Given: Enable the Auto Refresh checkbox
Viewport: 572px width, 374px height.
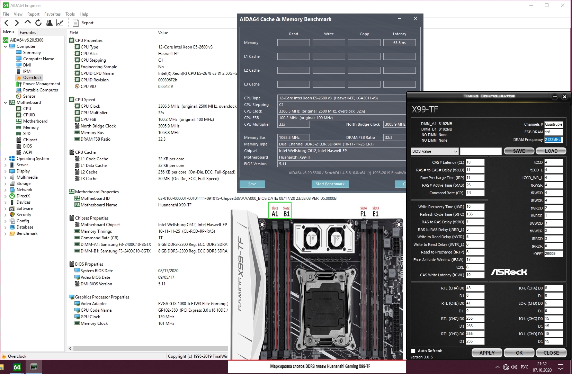Looking at the screenshot, I should [413, 351].
